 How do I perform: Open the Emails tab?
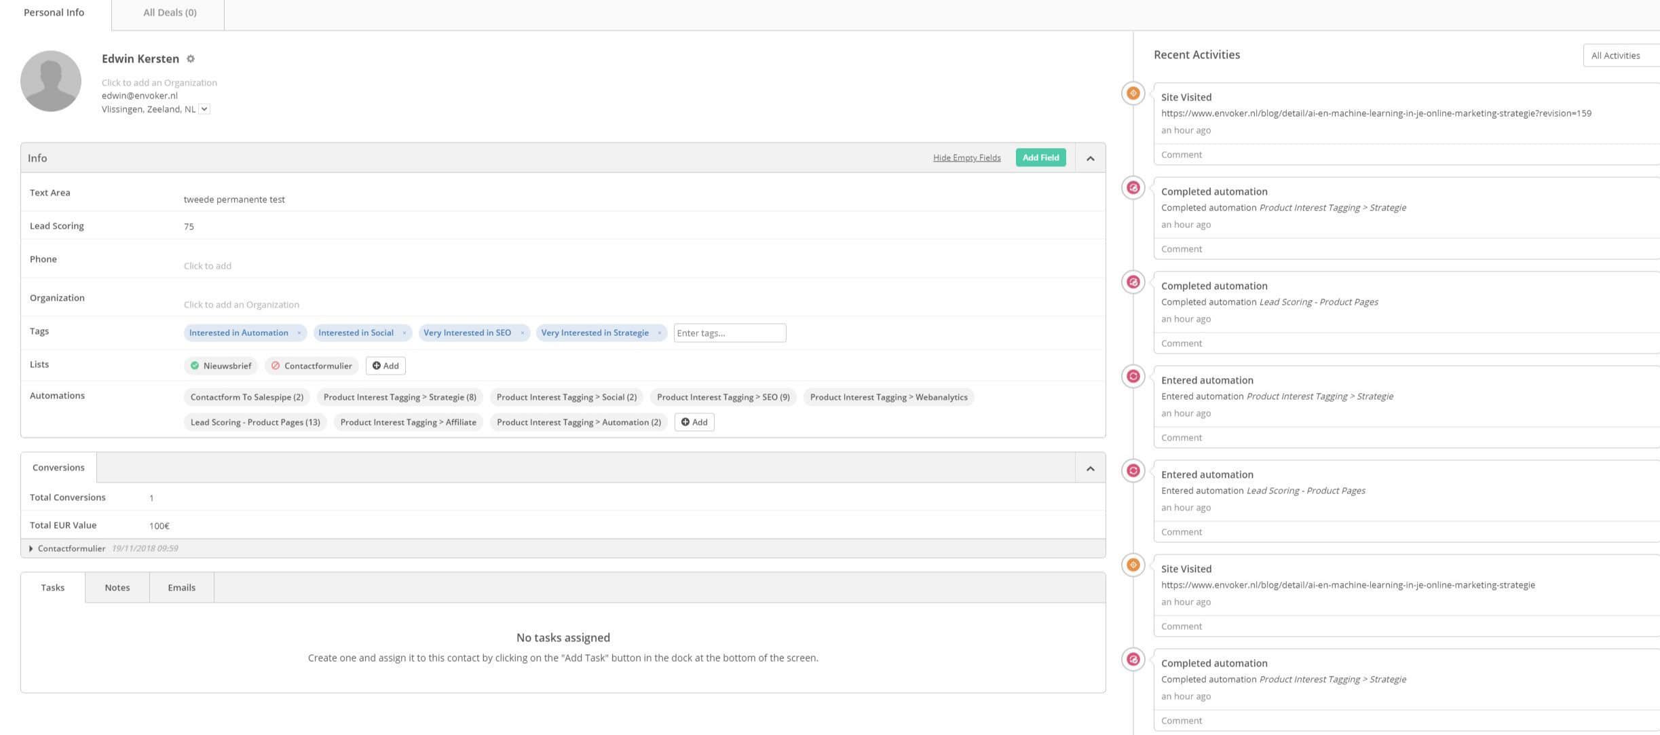click(x=182, y=588)
